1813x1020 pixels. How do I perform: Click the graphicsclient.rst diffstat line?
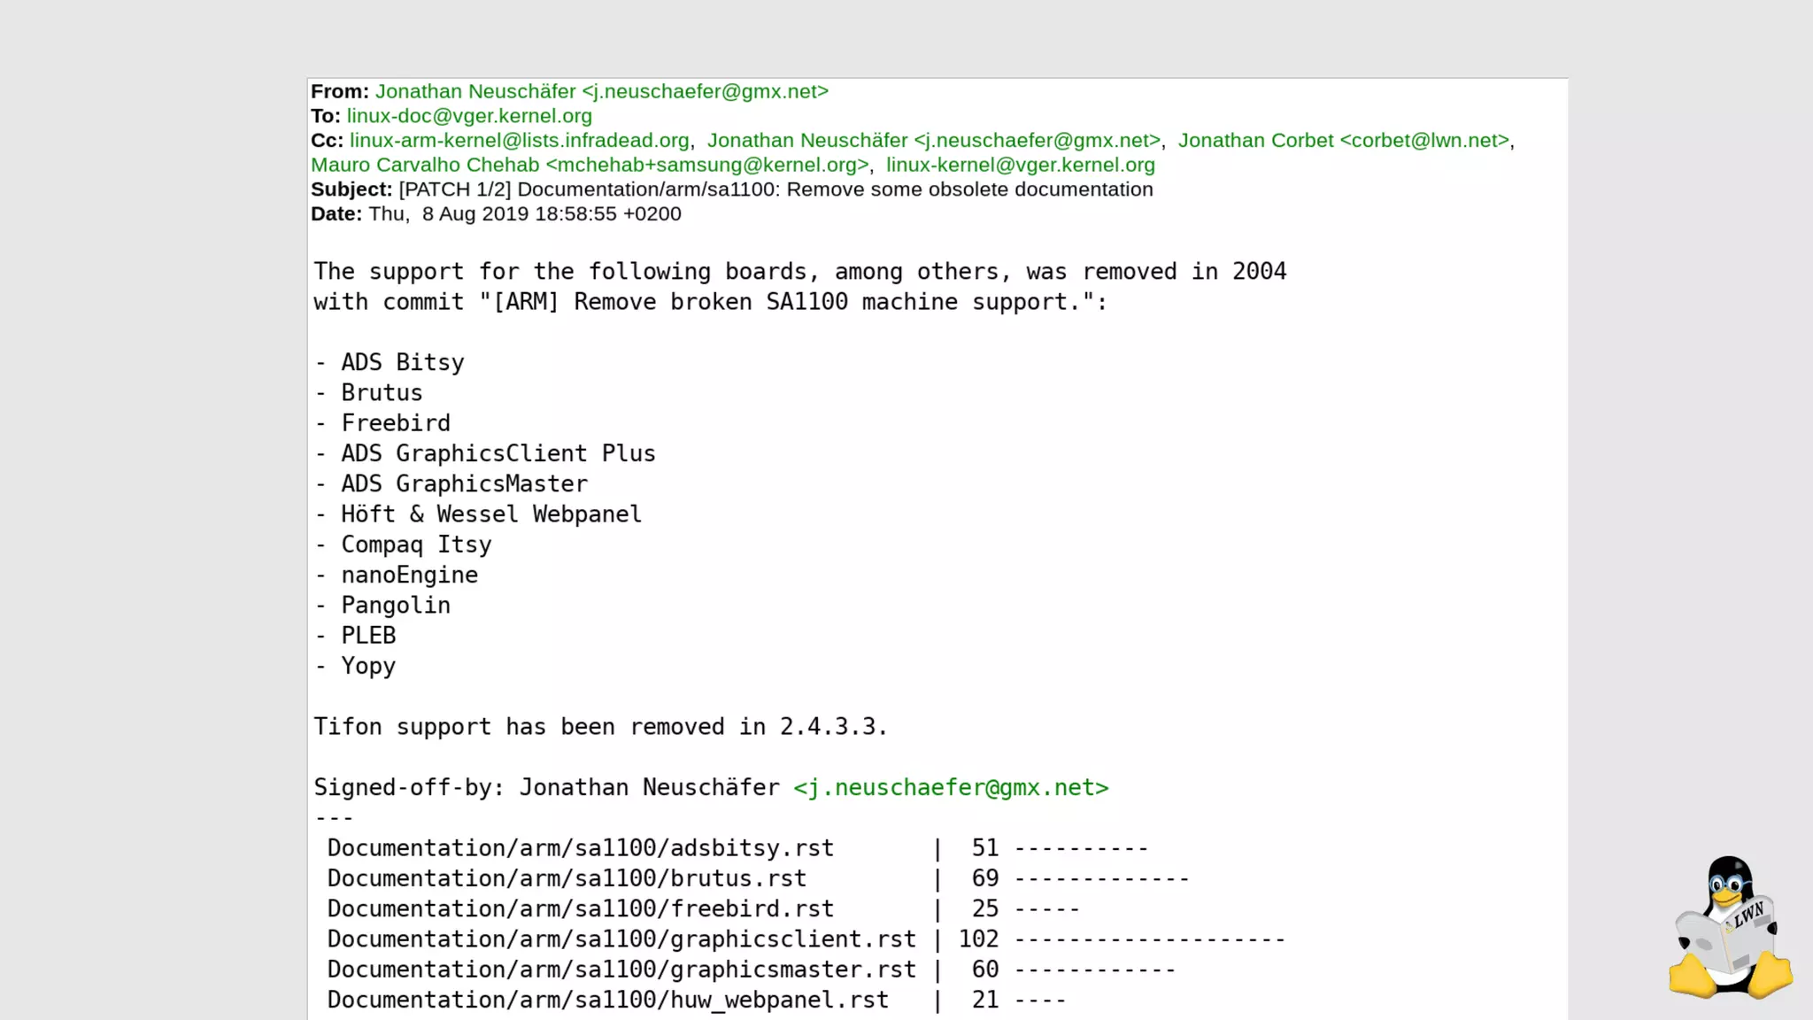click(x=621, y=939)
